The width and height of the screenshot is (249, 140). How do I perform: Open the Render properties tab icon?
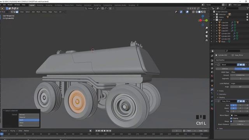[x=212, y=61]
